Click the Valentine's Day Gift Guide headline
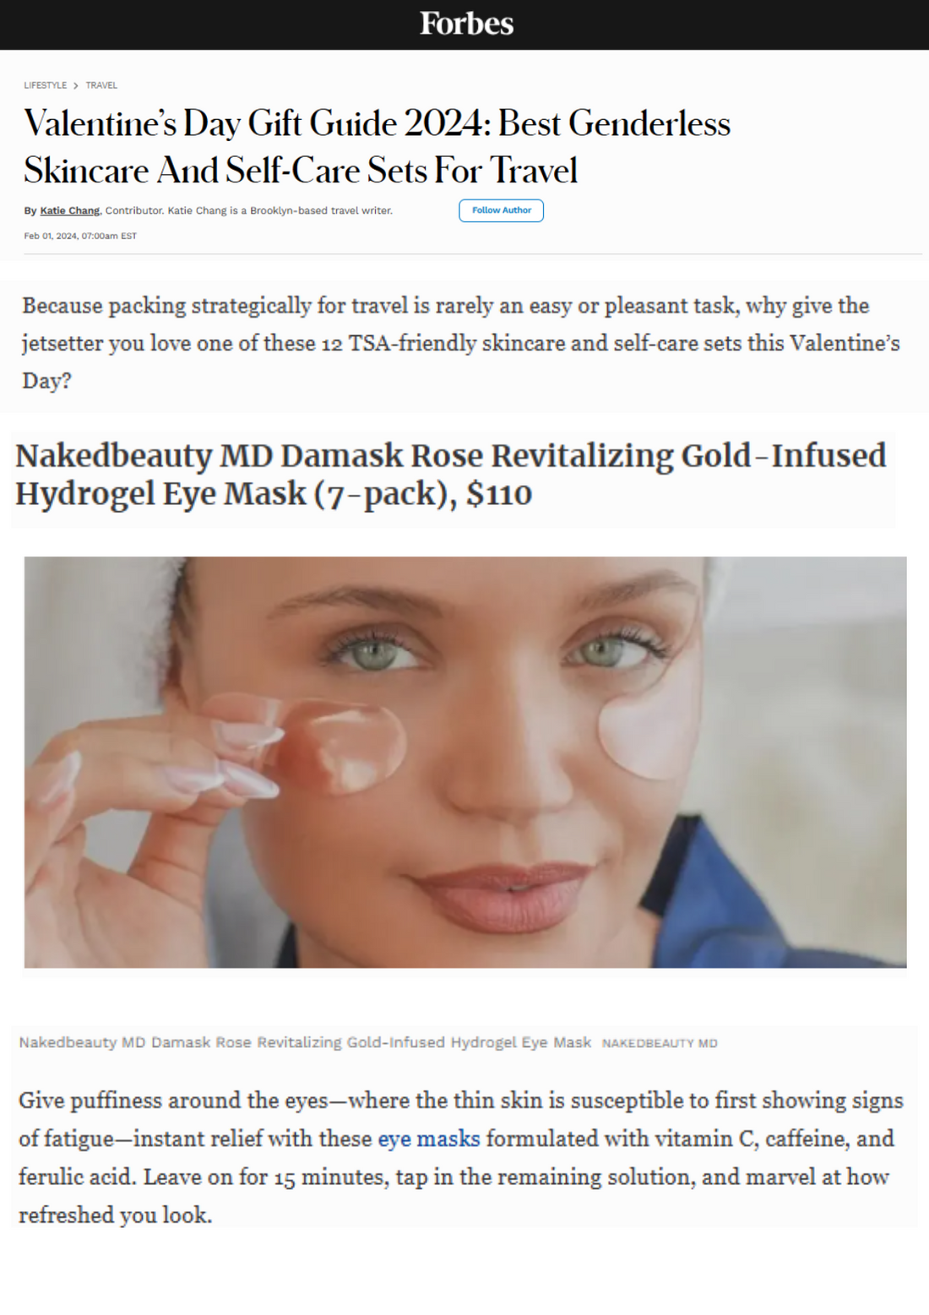 [x=377, y=146]
